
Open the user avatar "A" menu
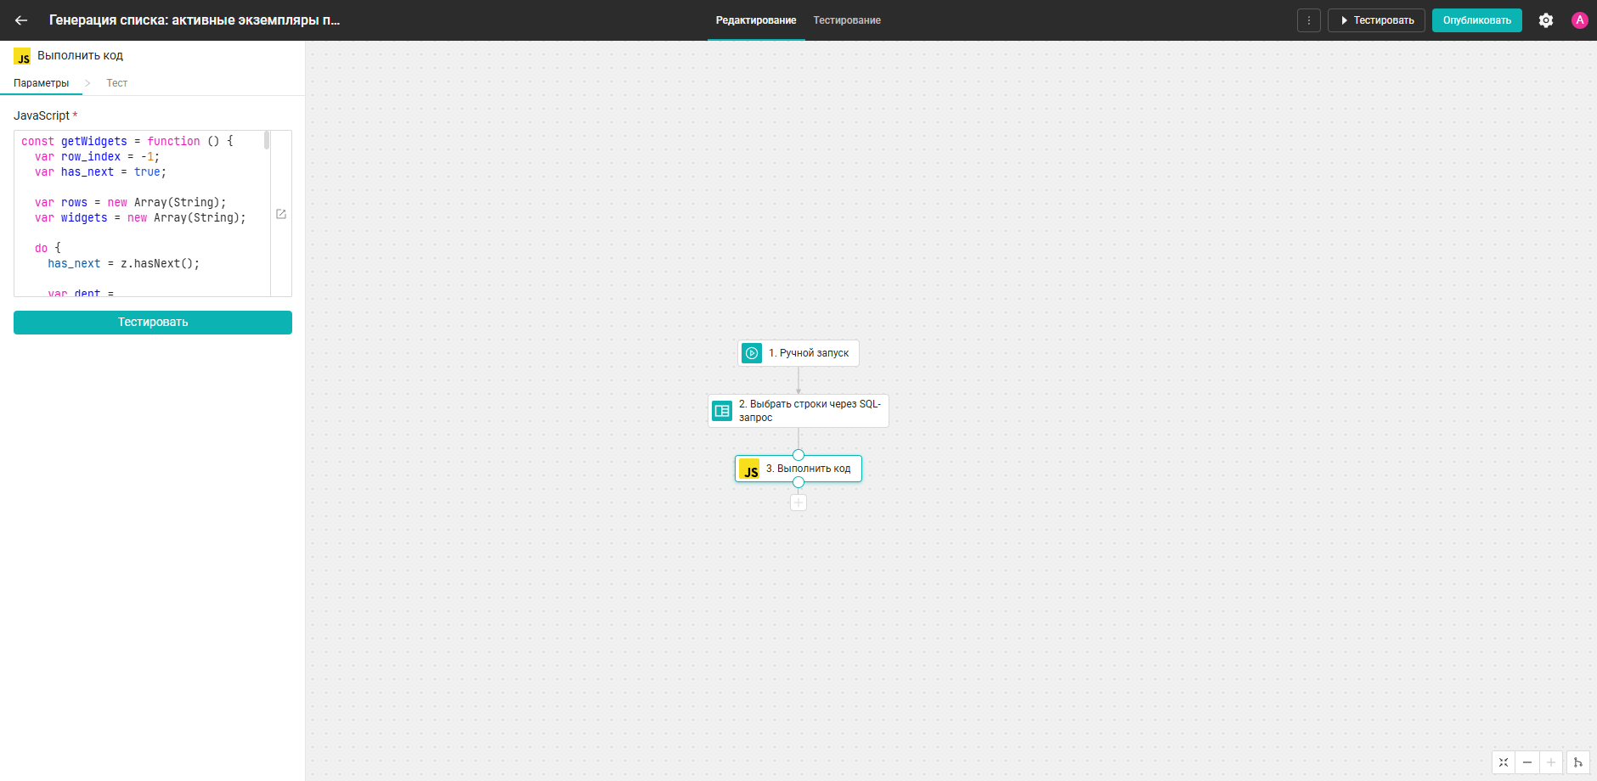tap(1580, 20)
